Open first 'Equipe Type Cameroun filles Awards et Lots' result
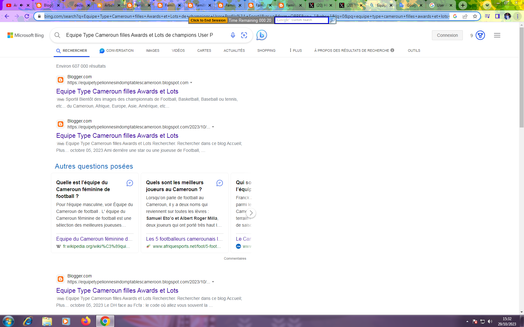 coord(117,92)
